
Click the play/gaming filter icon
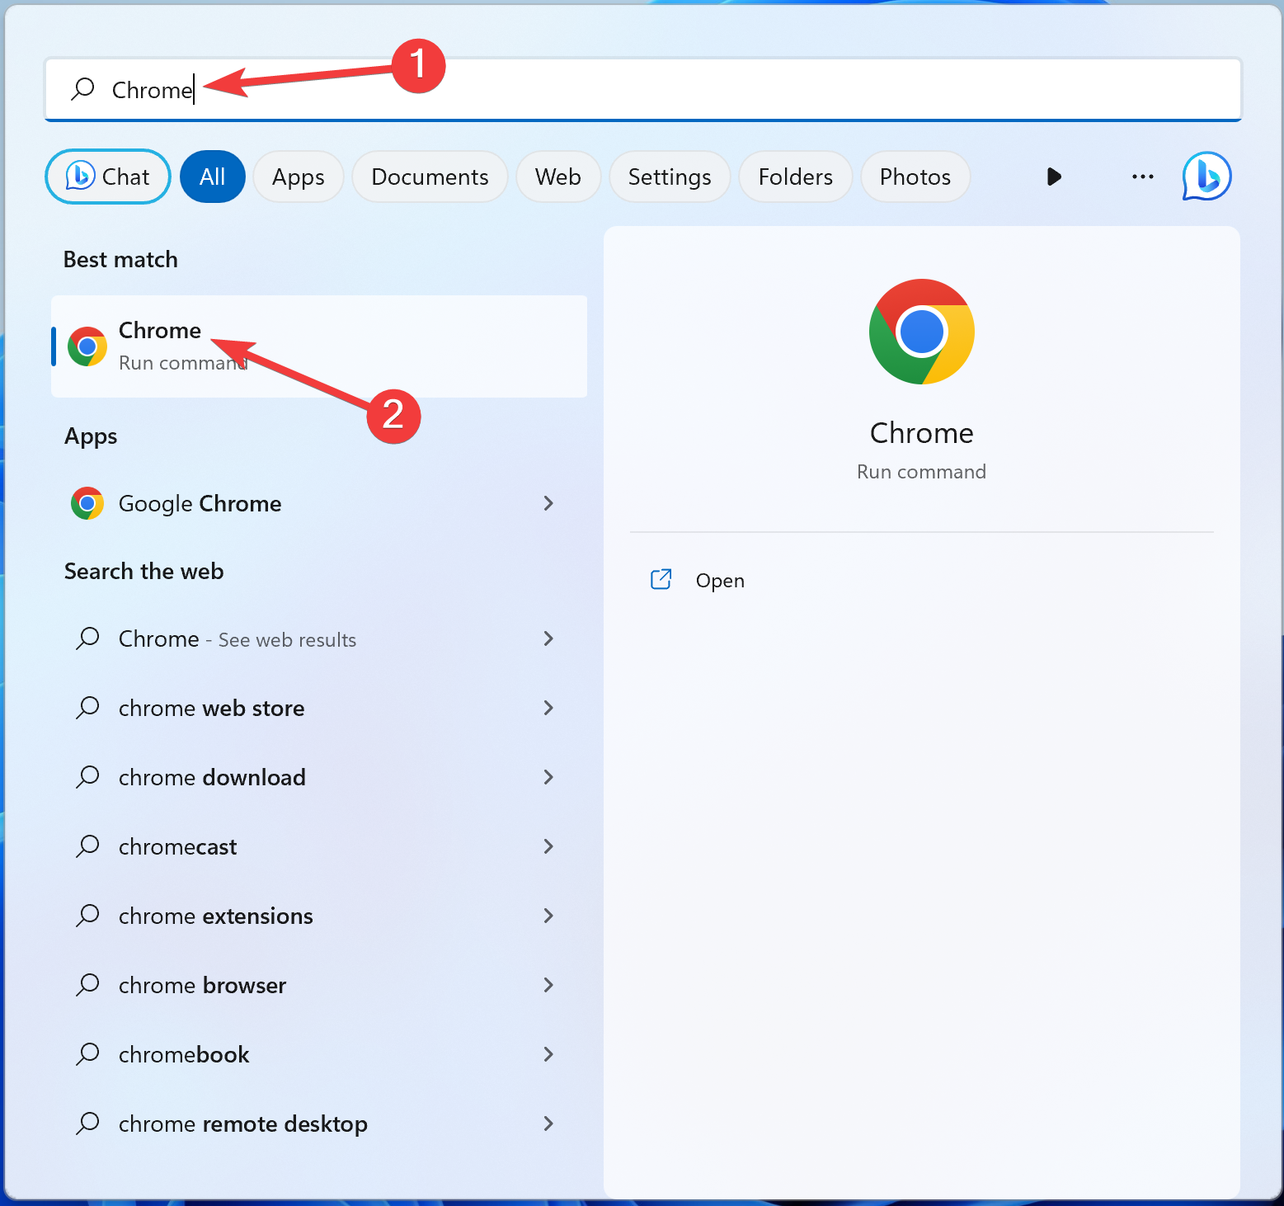(1054, 177)
